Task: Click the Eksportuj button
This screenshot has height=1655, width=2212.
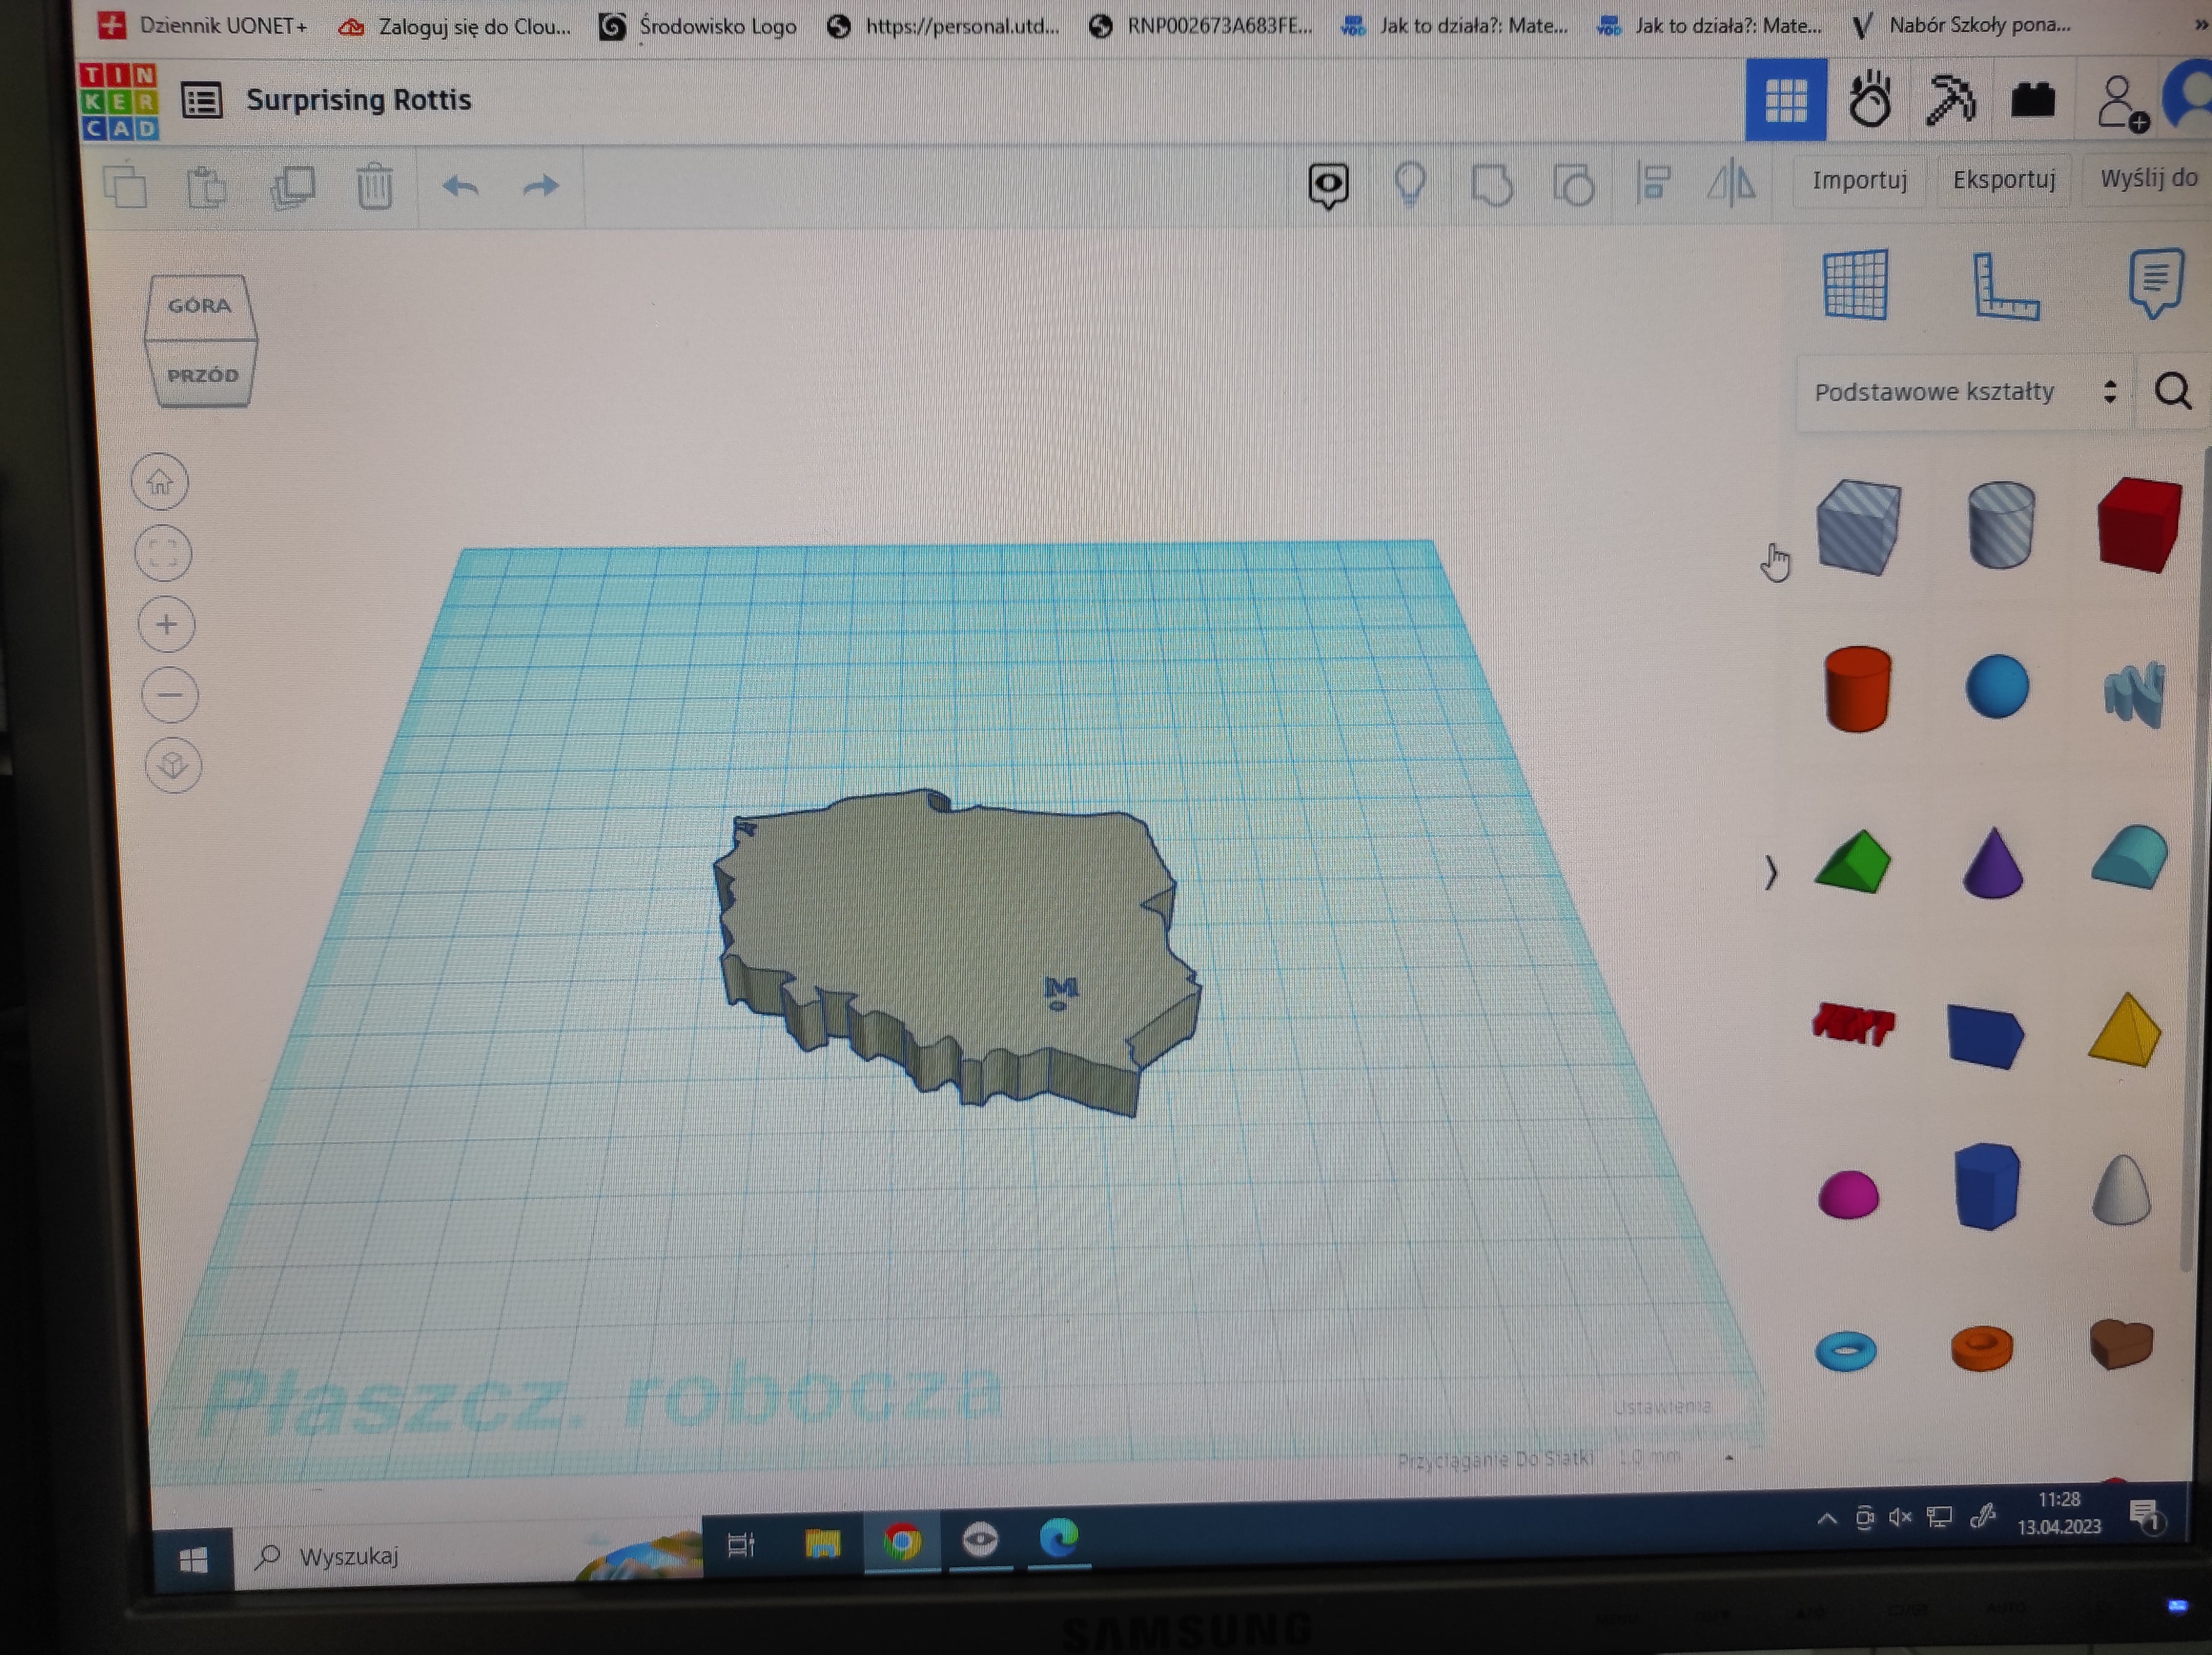Action: point(2004,180)
